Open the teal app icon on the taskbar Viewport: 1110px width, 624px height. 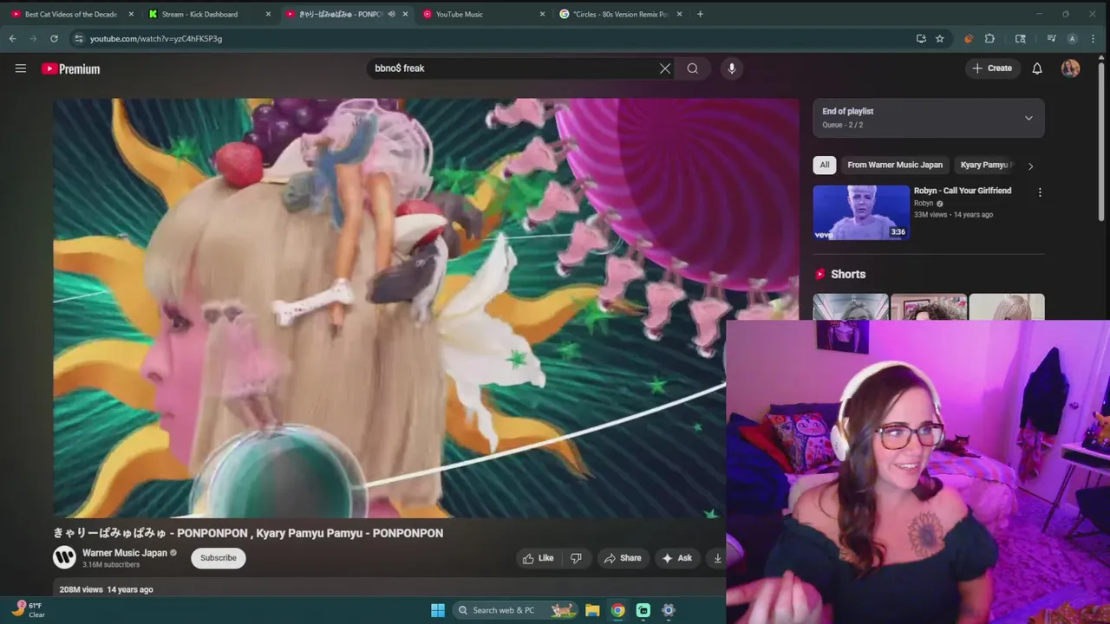[x=643, y=610]
